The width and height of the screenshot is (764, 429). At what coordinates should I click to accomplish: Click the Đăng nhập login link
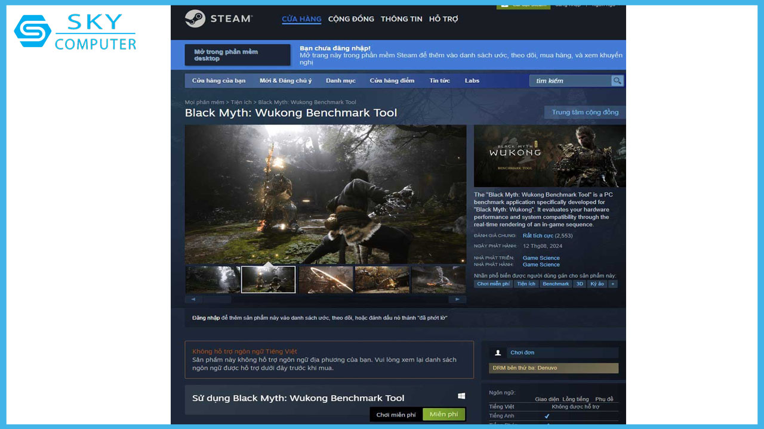(206, 318)
